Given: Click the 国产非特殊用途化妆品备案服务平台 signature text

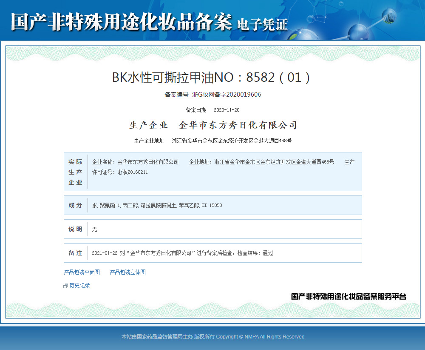Looking at the screenshot, I should (x=349, y=296).
